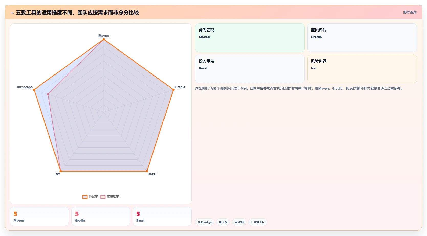Click the Nx data point on the radar
Viewport: 427px width, 236px height.
click(61, 171)
